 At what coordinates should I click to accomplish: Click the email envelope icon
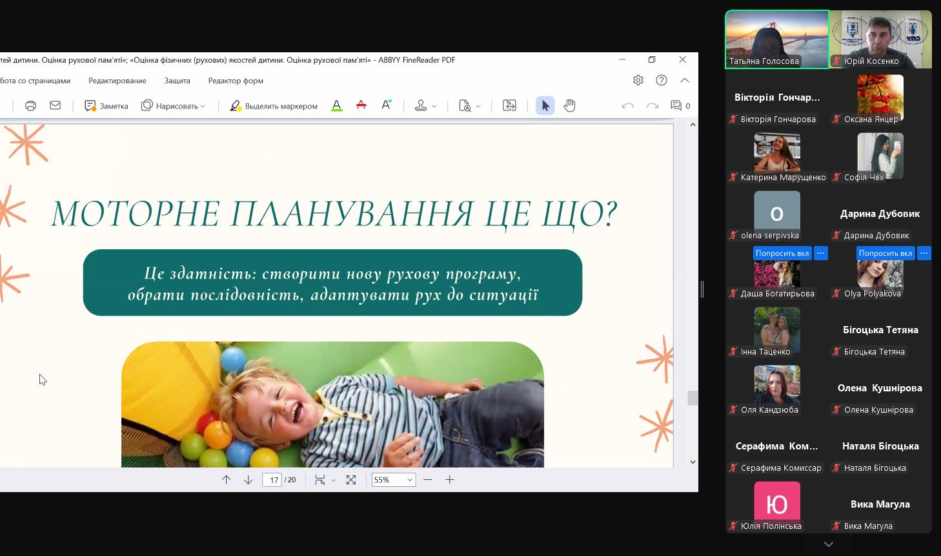point(56,106)
